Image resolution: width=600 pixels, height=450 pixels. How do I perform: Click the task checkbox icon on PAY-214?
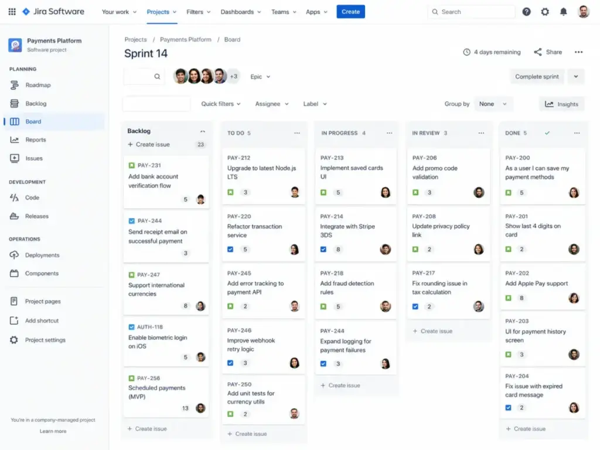pos(323,250)
